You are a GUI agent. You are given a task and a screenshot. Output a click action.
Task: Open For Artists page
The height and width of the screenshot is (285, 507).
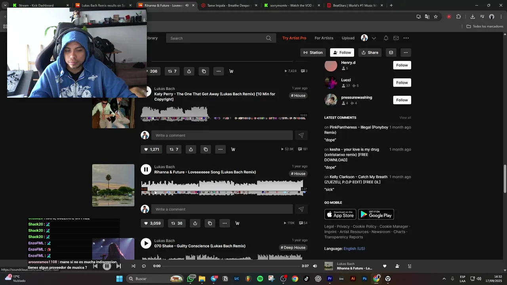point(324,38)
